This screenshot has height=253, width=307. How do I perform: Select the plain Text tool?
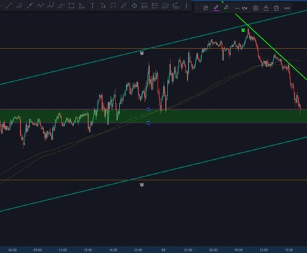point(92,6)
